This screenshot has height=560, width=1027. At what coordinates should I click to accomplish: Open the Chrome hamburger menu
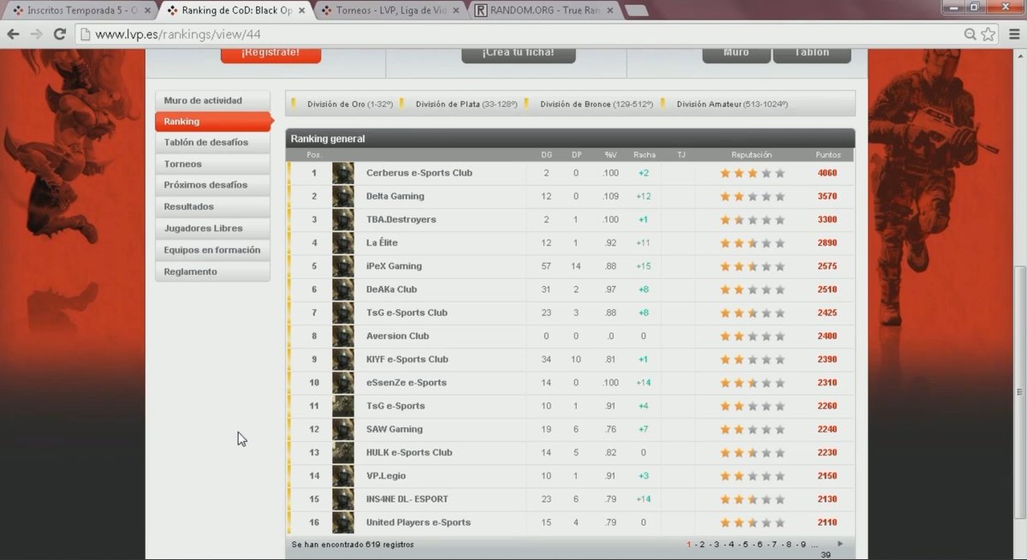[x=1014, y=34]
